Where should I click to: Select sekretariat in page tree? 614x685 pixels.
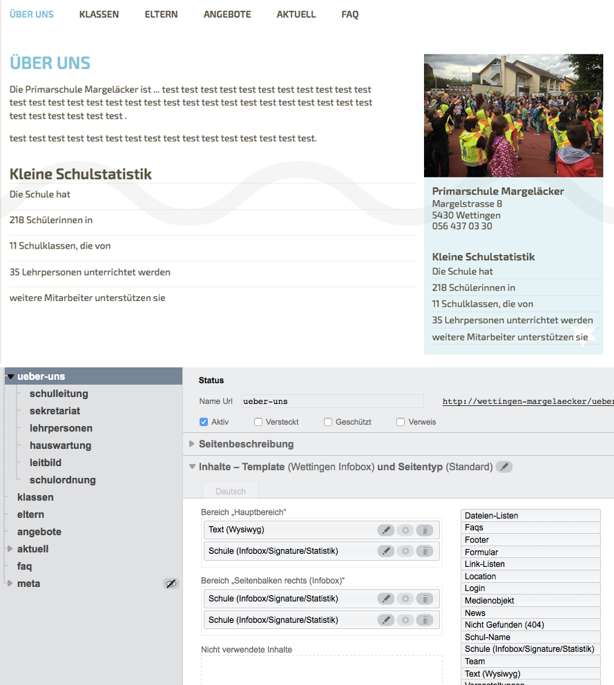pos(55,411)
